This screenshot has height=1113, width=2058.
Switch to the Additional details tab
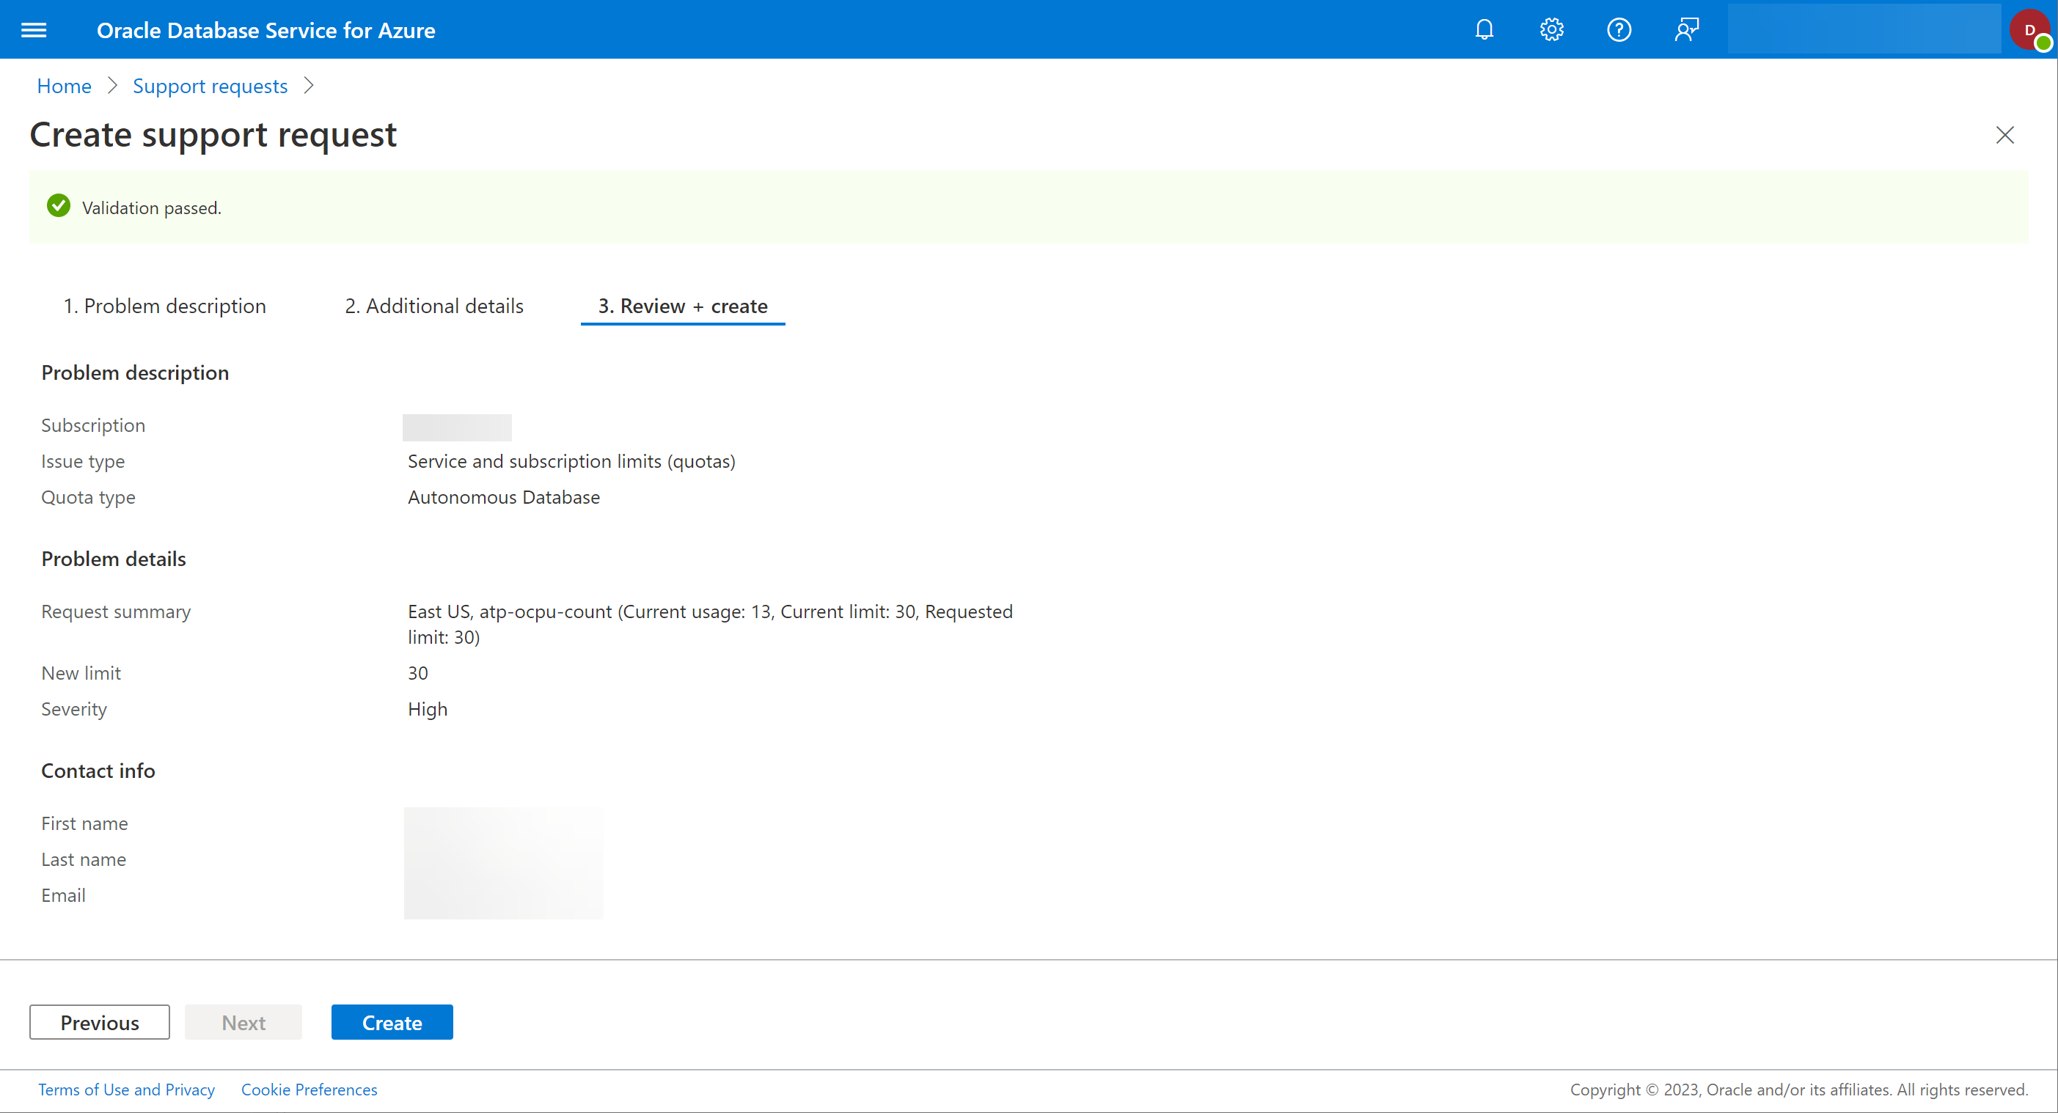(x=433, y=306)
